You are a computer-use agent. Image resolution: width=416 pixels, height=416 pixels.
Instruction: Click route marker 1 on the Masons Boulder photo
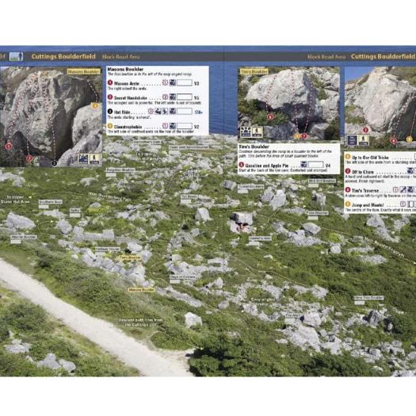tap(9, 146)
